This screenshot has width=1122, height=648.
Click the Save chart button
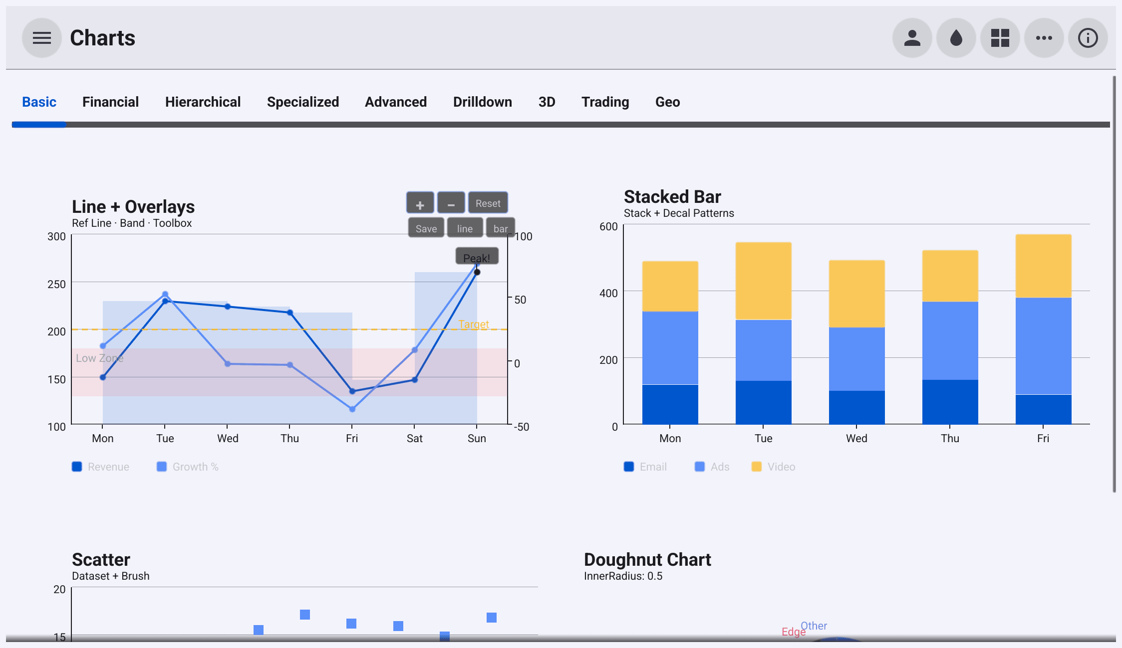tap(426, 228)
